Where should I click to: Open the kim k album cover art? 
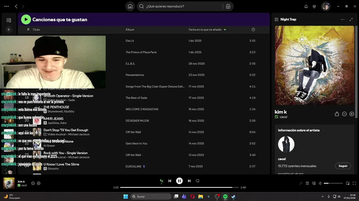[314, 65]
